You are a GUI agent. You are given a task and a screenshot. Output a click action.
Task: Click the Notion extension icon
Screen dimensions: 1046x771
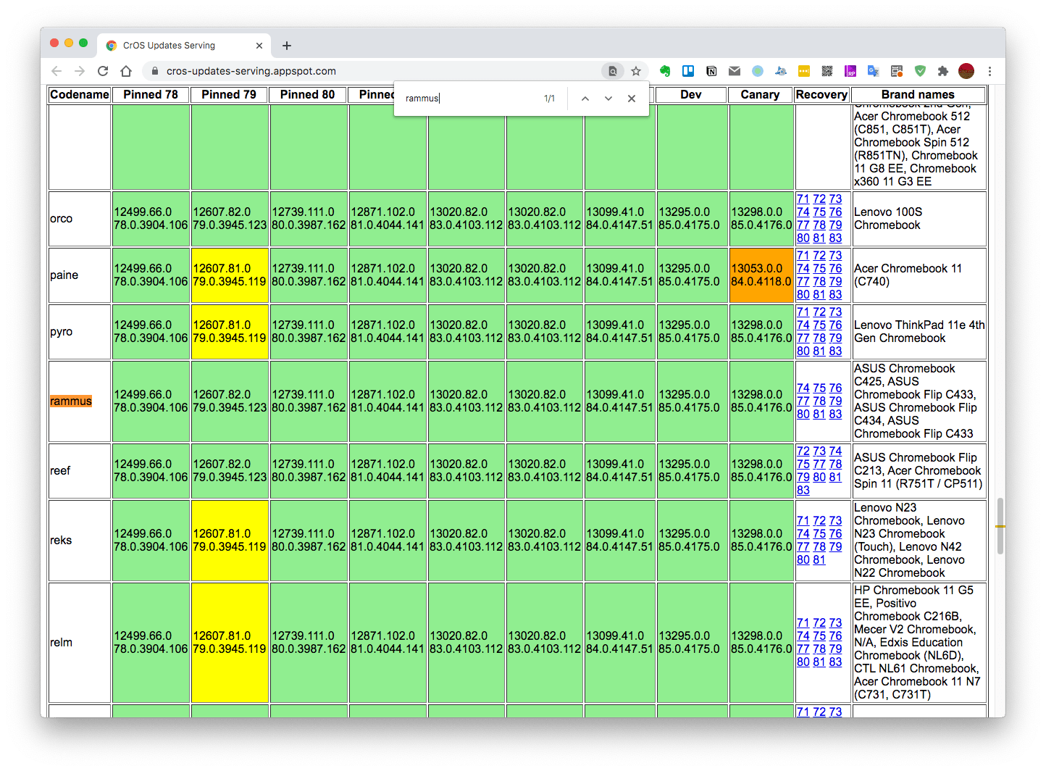click(711, 71)
